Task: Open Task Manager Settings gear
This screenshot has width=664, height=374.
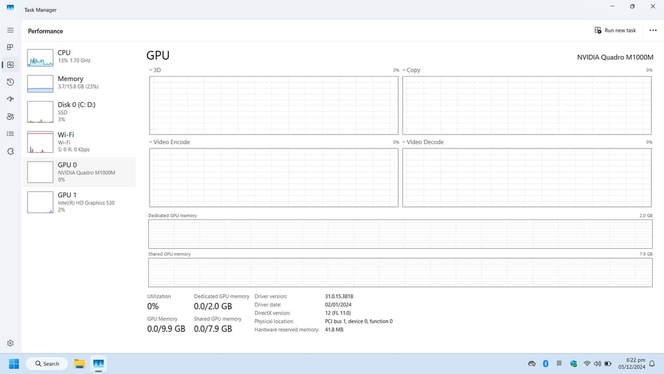Action: tap(10, 343)
